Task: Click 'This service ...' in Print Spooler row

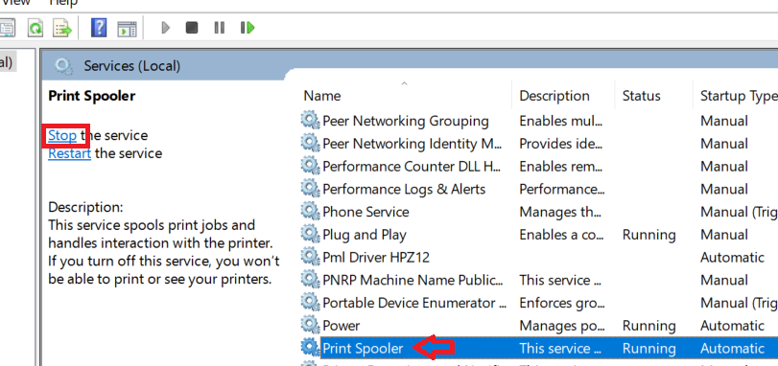Action: 561,349
